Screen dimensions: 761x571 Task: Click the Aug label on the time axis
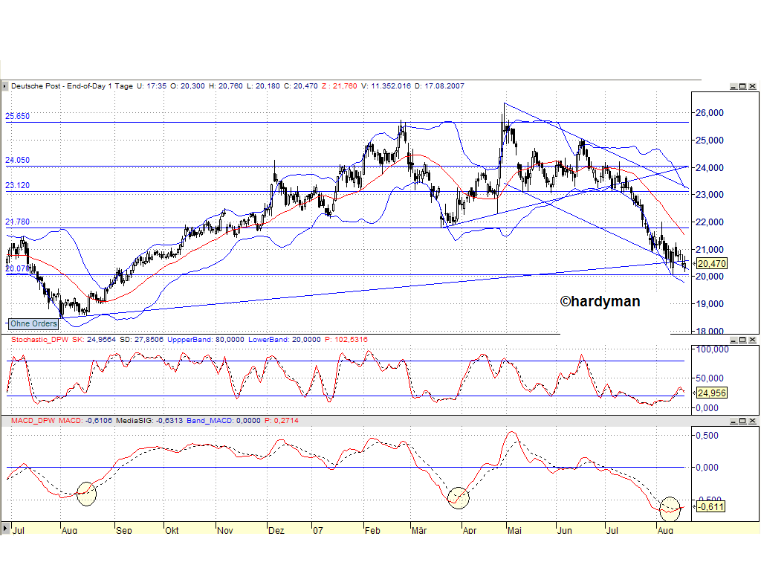click(69, 530)
